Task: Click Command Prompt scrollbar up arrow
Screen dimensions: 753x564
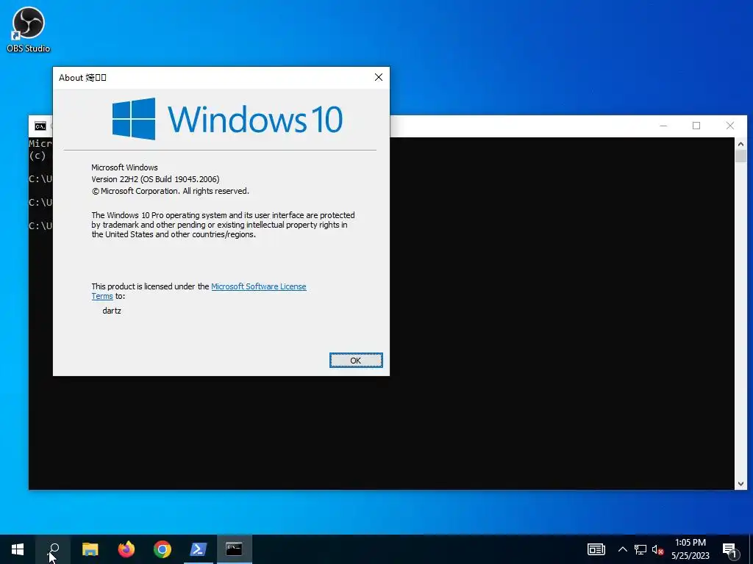Action: click(740, 143)
